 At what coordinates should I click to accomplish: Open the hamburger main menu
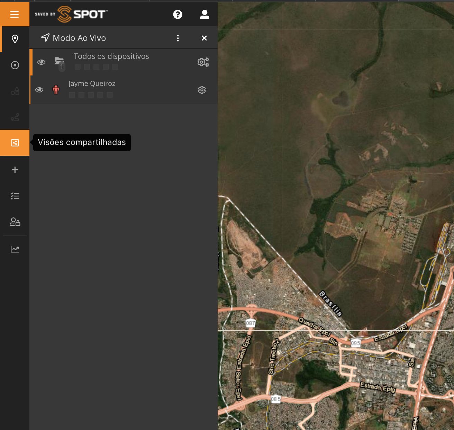pos(15,14)
